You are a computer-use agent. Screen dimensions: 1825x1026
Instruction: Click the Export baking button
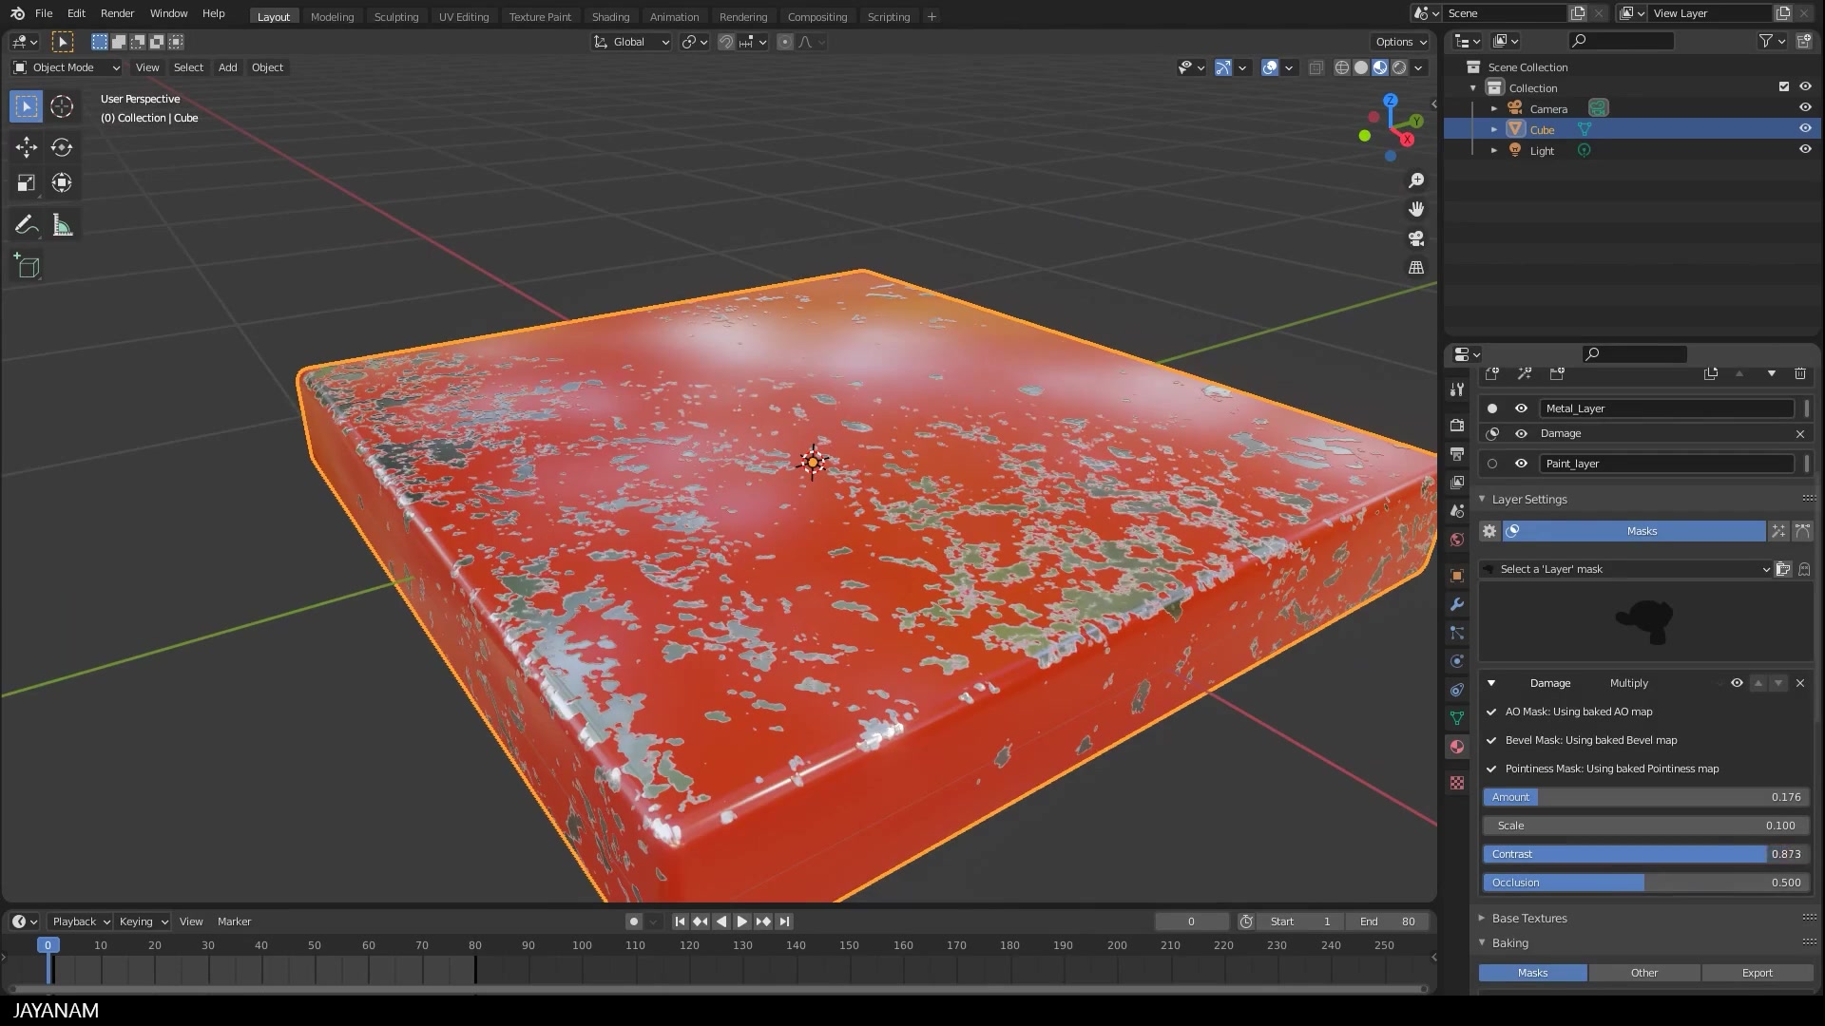[x=1756, y=973]
